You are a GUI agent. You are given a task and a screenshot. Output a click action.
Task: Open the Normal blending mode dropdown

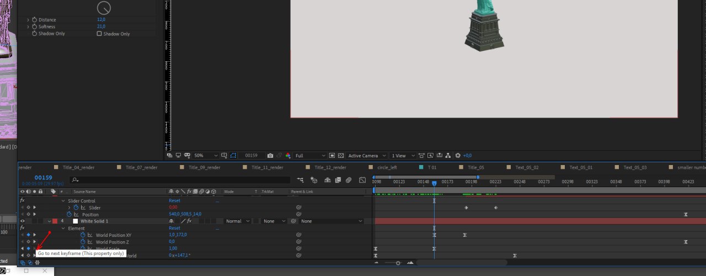pyautogui.click(x=237, y=221)
